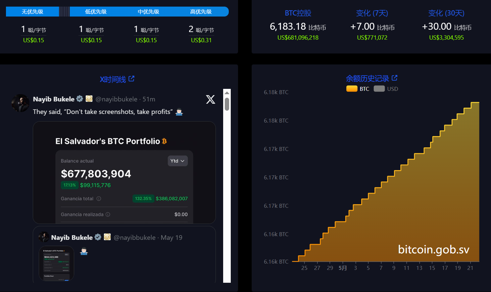
Task: Click the US$681,096,218 value
Action: click(x=298, y=38)
